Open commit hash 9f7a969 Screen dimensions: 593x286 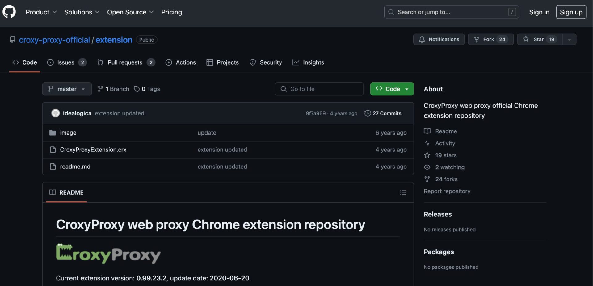click(x=316, y=113)
